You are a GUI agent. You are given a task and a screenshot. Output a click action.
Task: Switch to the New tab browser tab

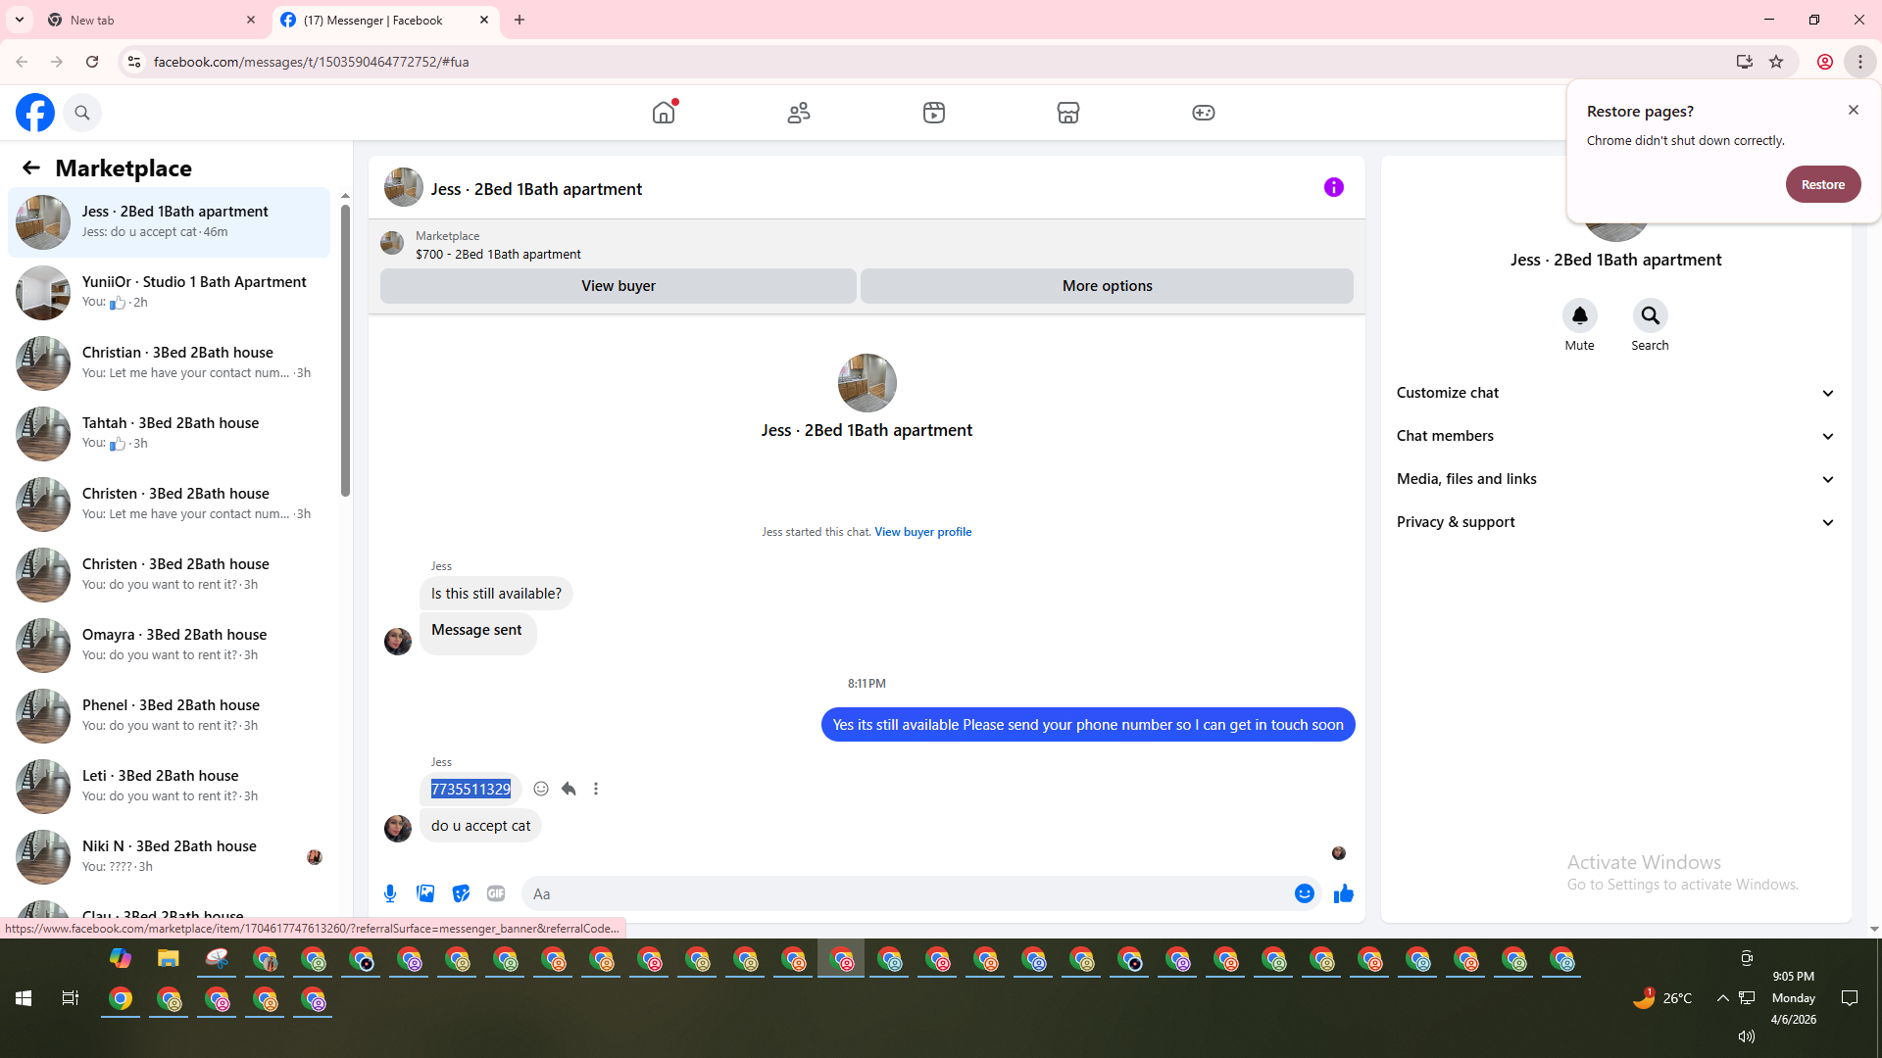[x=152, y=20]
